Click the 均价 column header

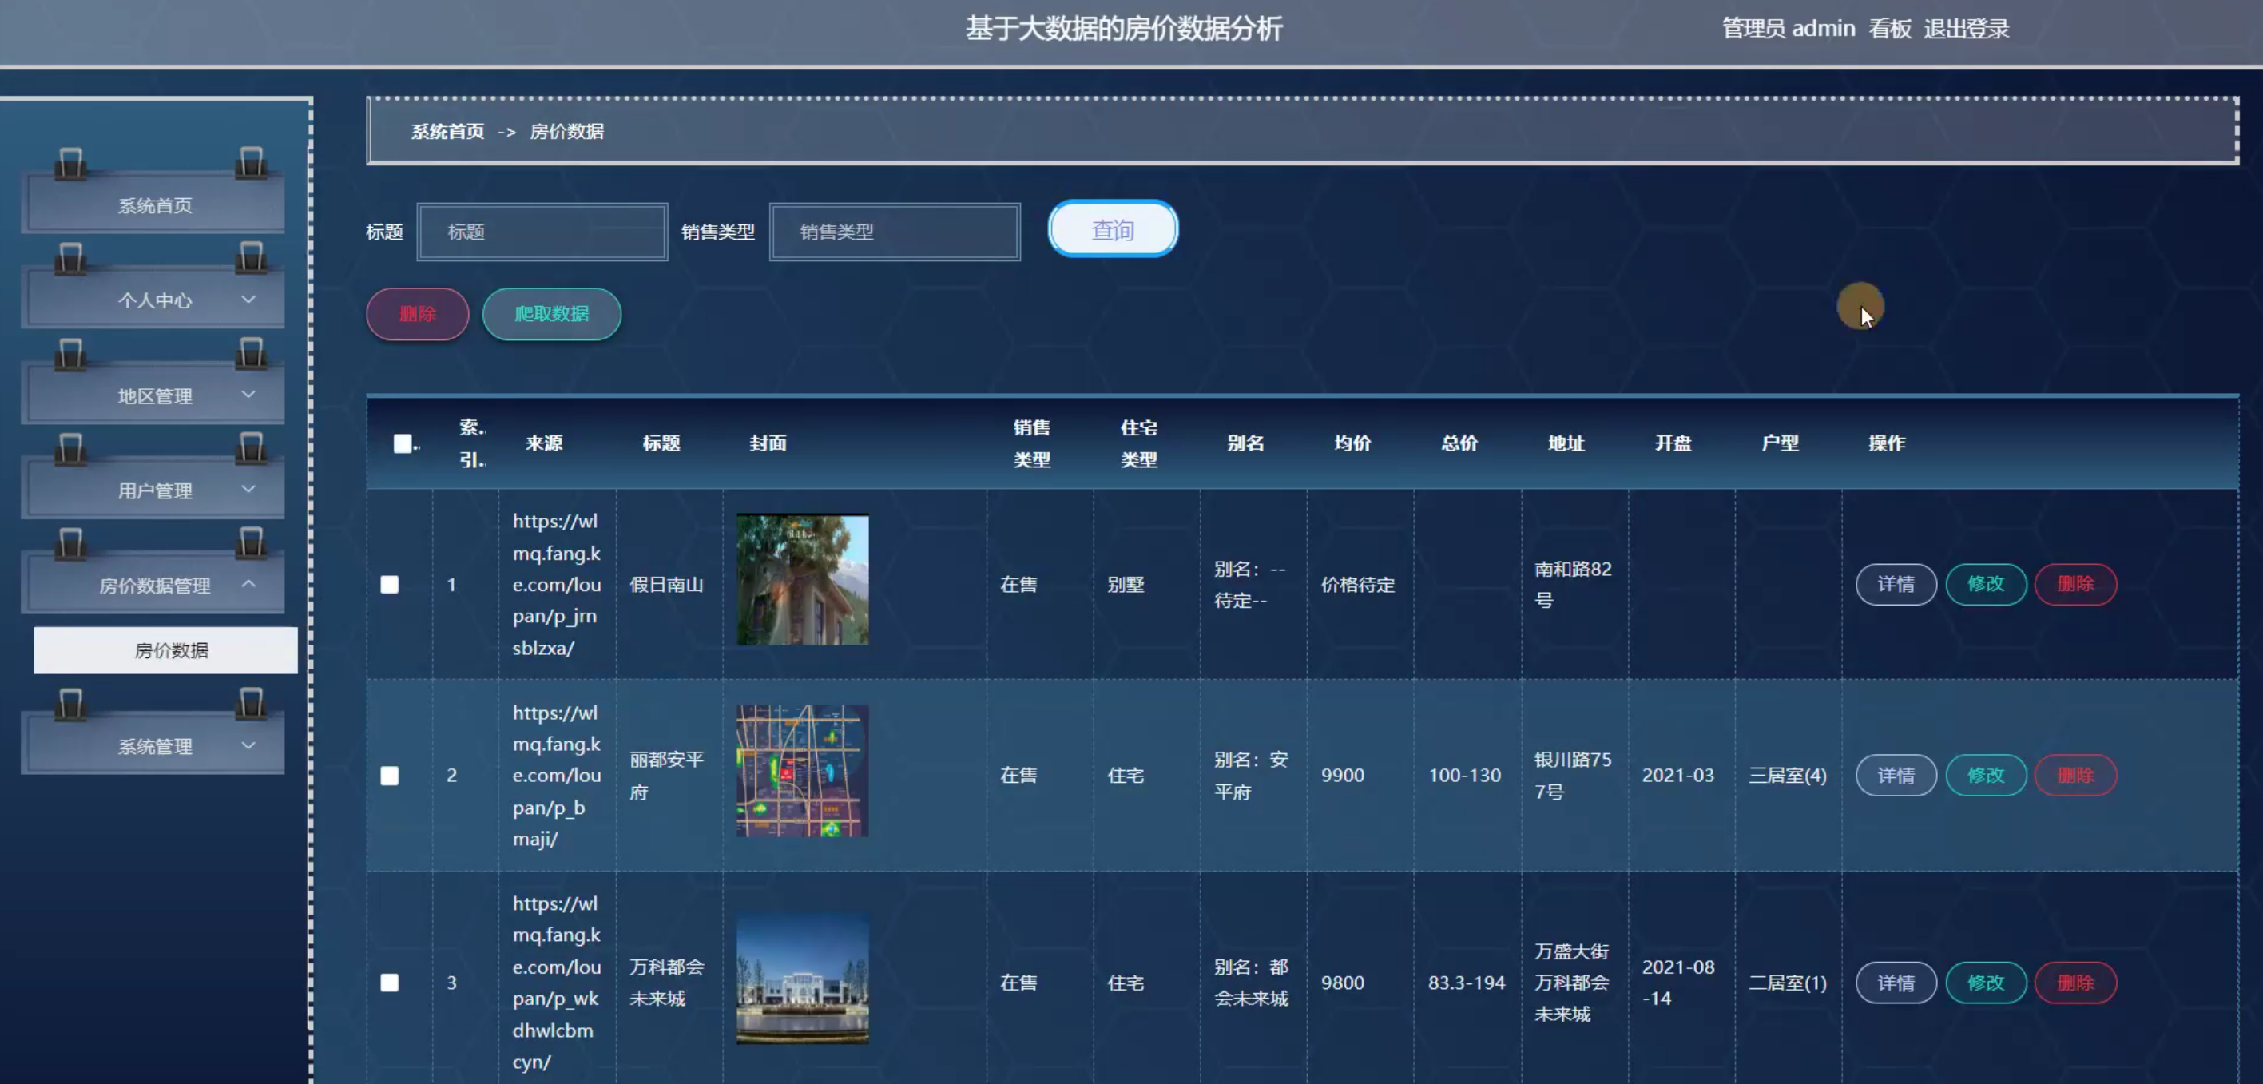click(1353, 443)
